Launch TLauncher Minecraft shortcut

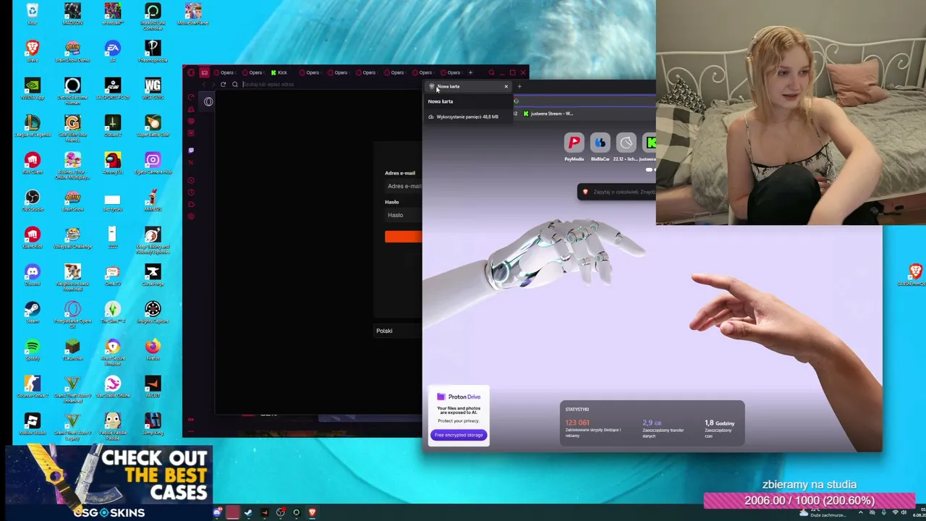(x=72, y=350)
